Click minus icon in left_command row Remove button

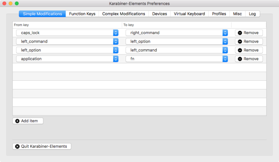(x=240, y=42)
